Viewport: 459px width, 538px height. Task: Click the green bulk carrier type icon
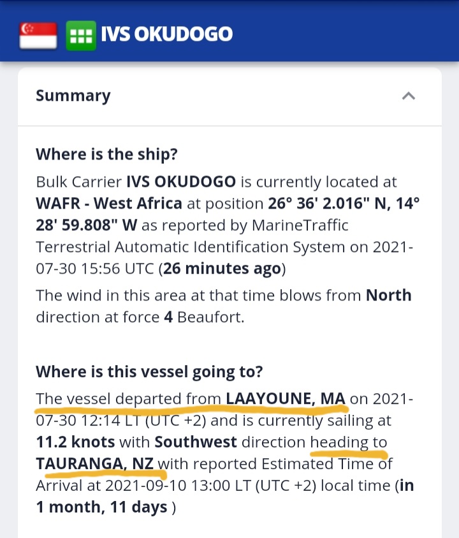[x=81, y=35]
